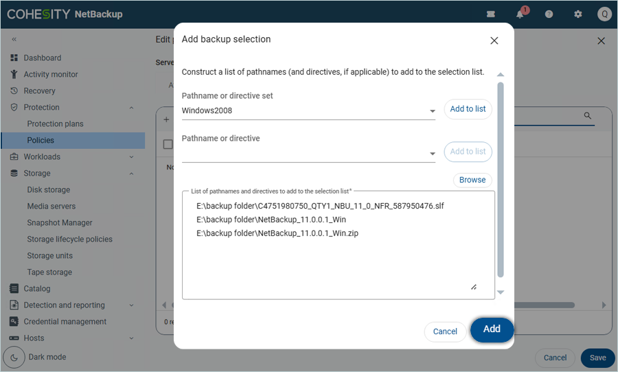The image size is (618, 372).
Task: Open the Windows2008 directive set dropdown
Action: coord(432,111)
